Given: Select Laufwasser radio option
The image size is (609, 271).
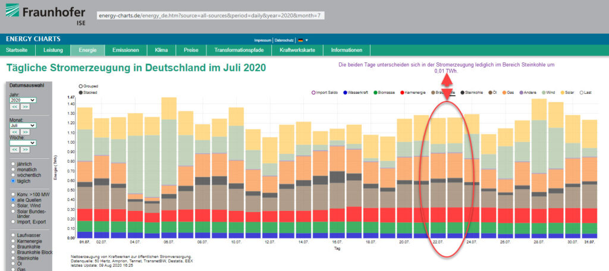Looking at the screenshot, I should [x=13, y=235].
